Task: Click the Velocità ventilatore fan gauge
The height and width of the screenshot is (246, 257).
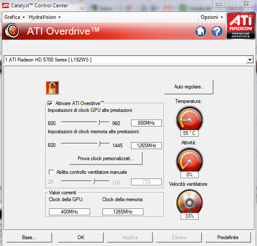Action: [189, 202]
